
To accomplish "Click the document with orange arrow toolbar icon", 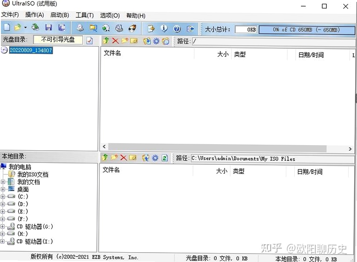I will tap(151, 28).
